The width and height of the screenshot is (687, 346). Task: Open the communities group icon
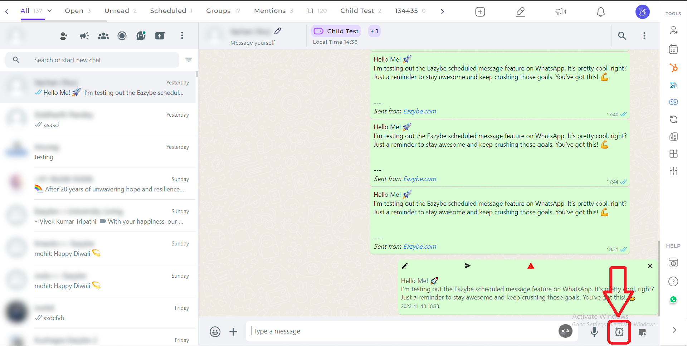[103, 36]
